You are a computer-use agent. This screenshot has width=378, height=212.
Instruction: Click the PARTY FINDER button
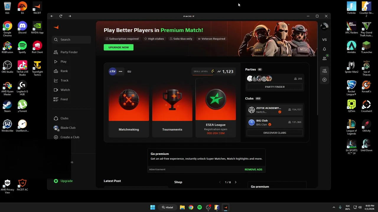click(275, 87)
